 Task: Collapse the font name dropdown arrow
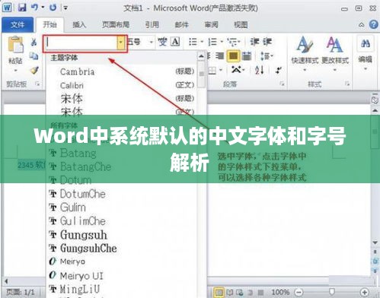(x=121, y=42)
